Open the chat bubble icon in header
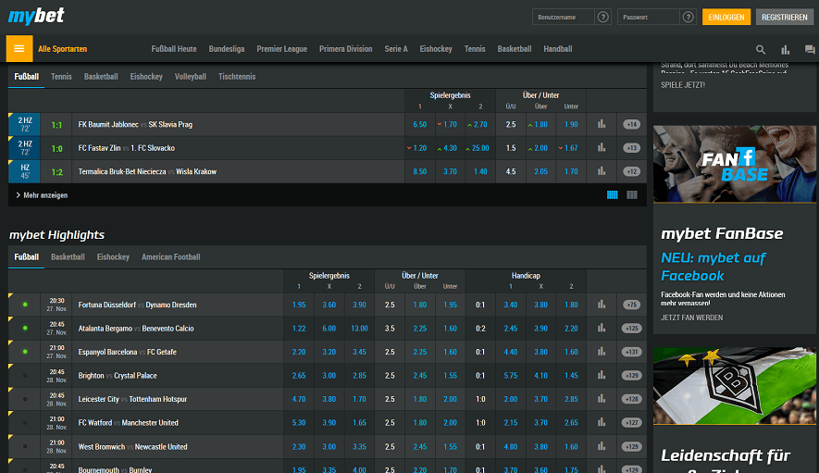Viewport: 819px width, 473px height. [x=810, y=50]
